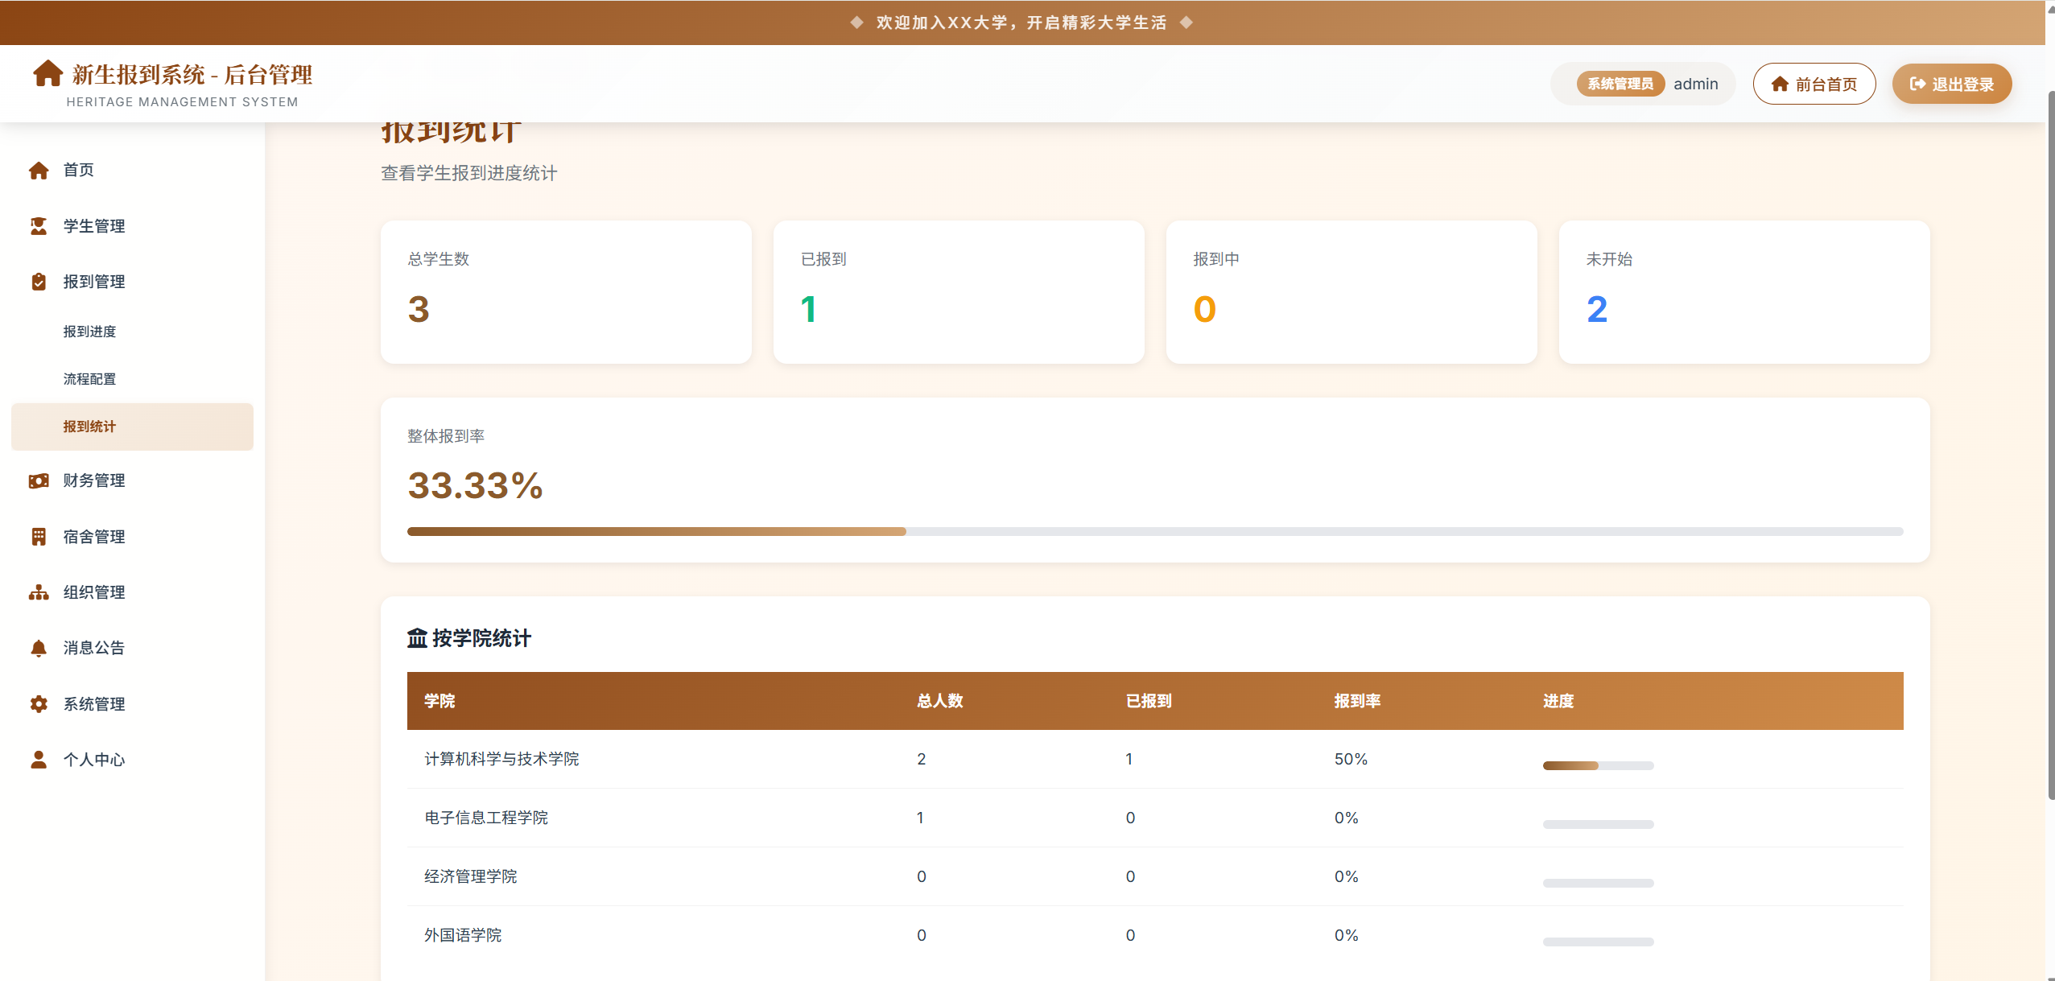Viewport: 2055px width, 981px height.
Task: Click the home icon in the sidebar
Action: coord(39,171)
